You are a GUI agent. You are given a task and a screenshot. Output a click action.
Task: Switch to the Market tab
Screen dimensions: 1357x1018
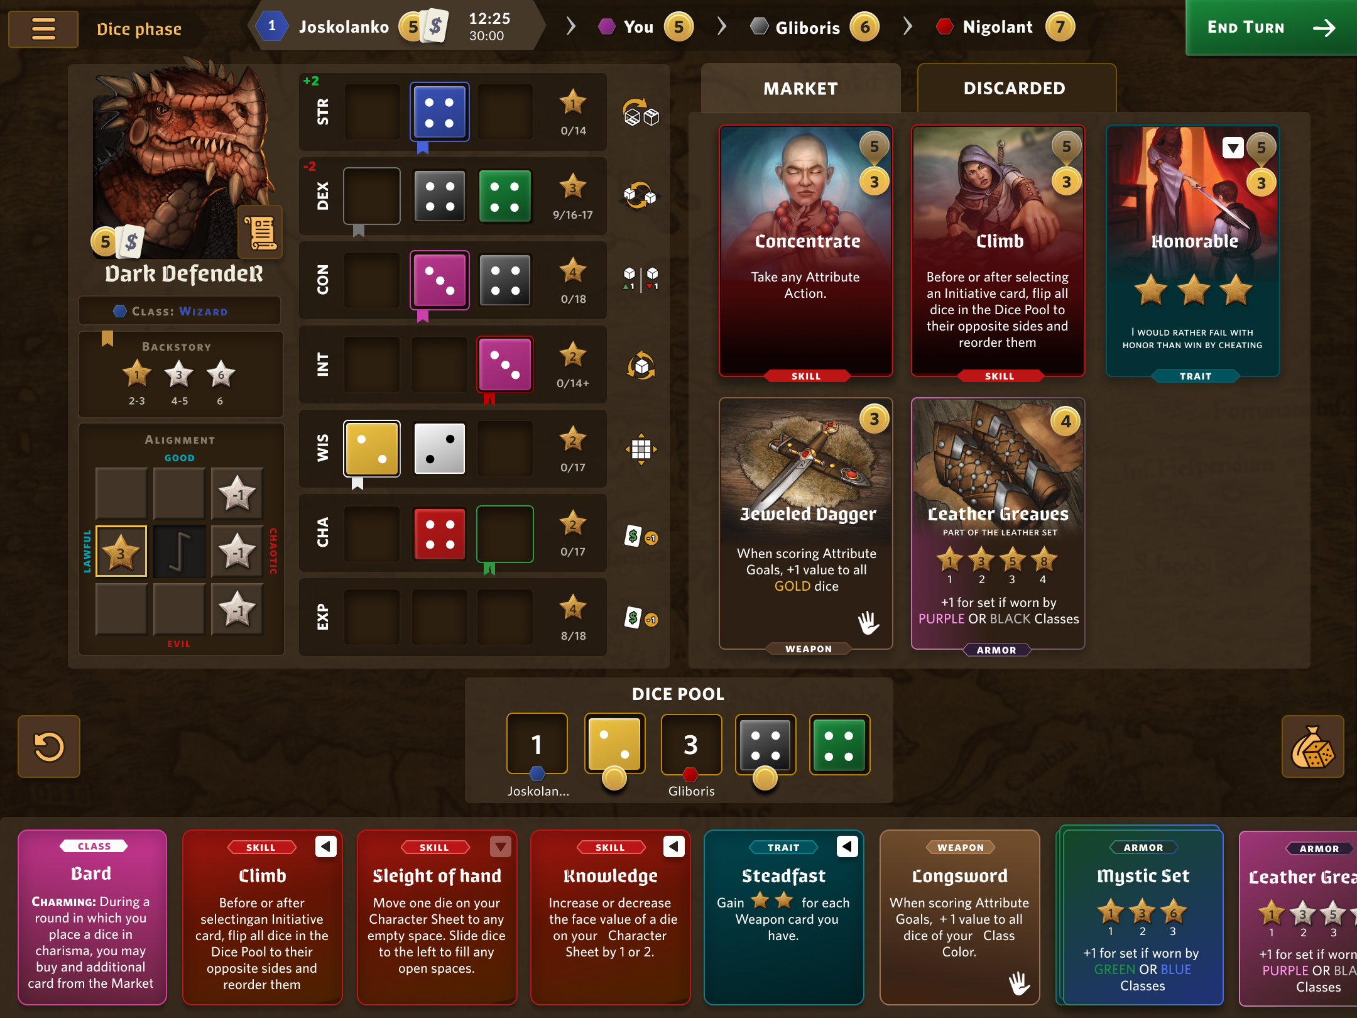[x=800, y=89]
